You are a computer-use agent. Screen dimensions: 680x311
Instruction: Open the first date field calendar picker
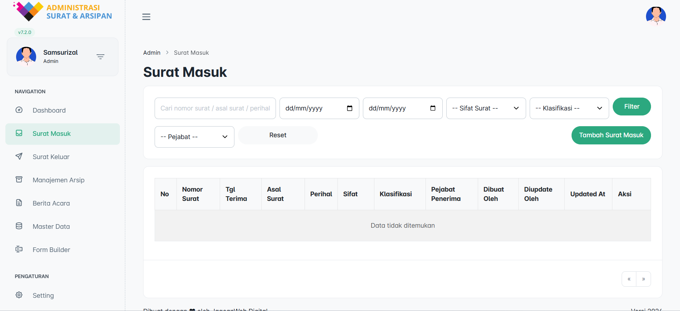click(350, 108)
